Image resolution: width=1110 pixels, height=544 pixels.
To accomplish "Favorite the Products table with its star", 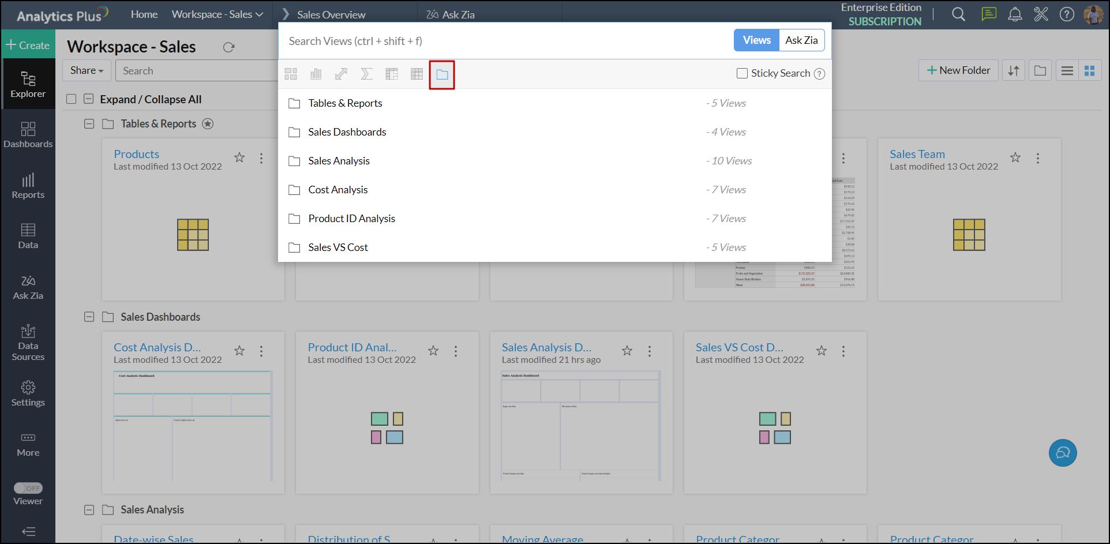I will (x=239, y=157).
